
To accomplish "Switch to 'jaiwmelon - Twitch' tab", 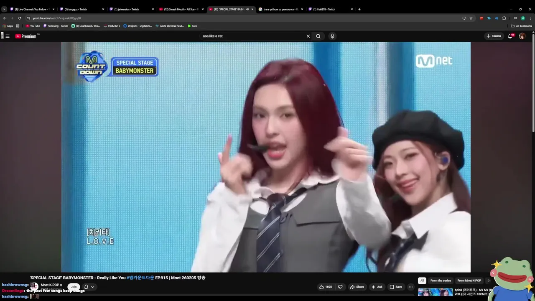I will pos(132,9).
